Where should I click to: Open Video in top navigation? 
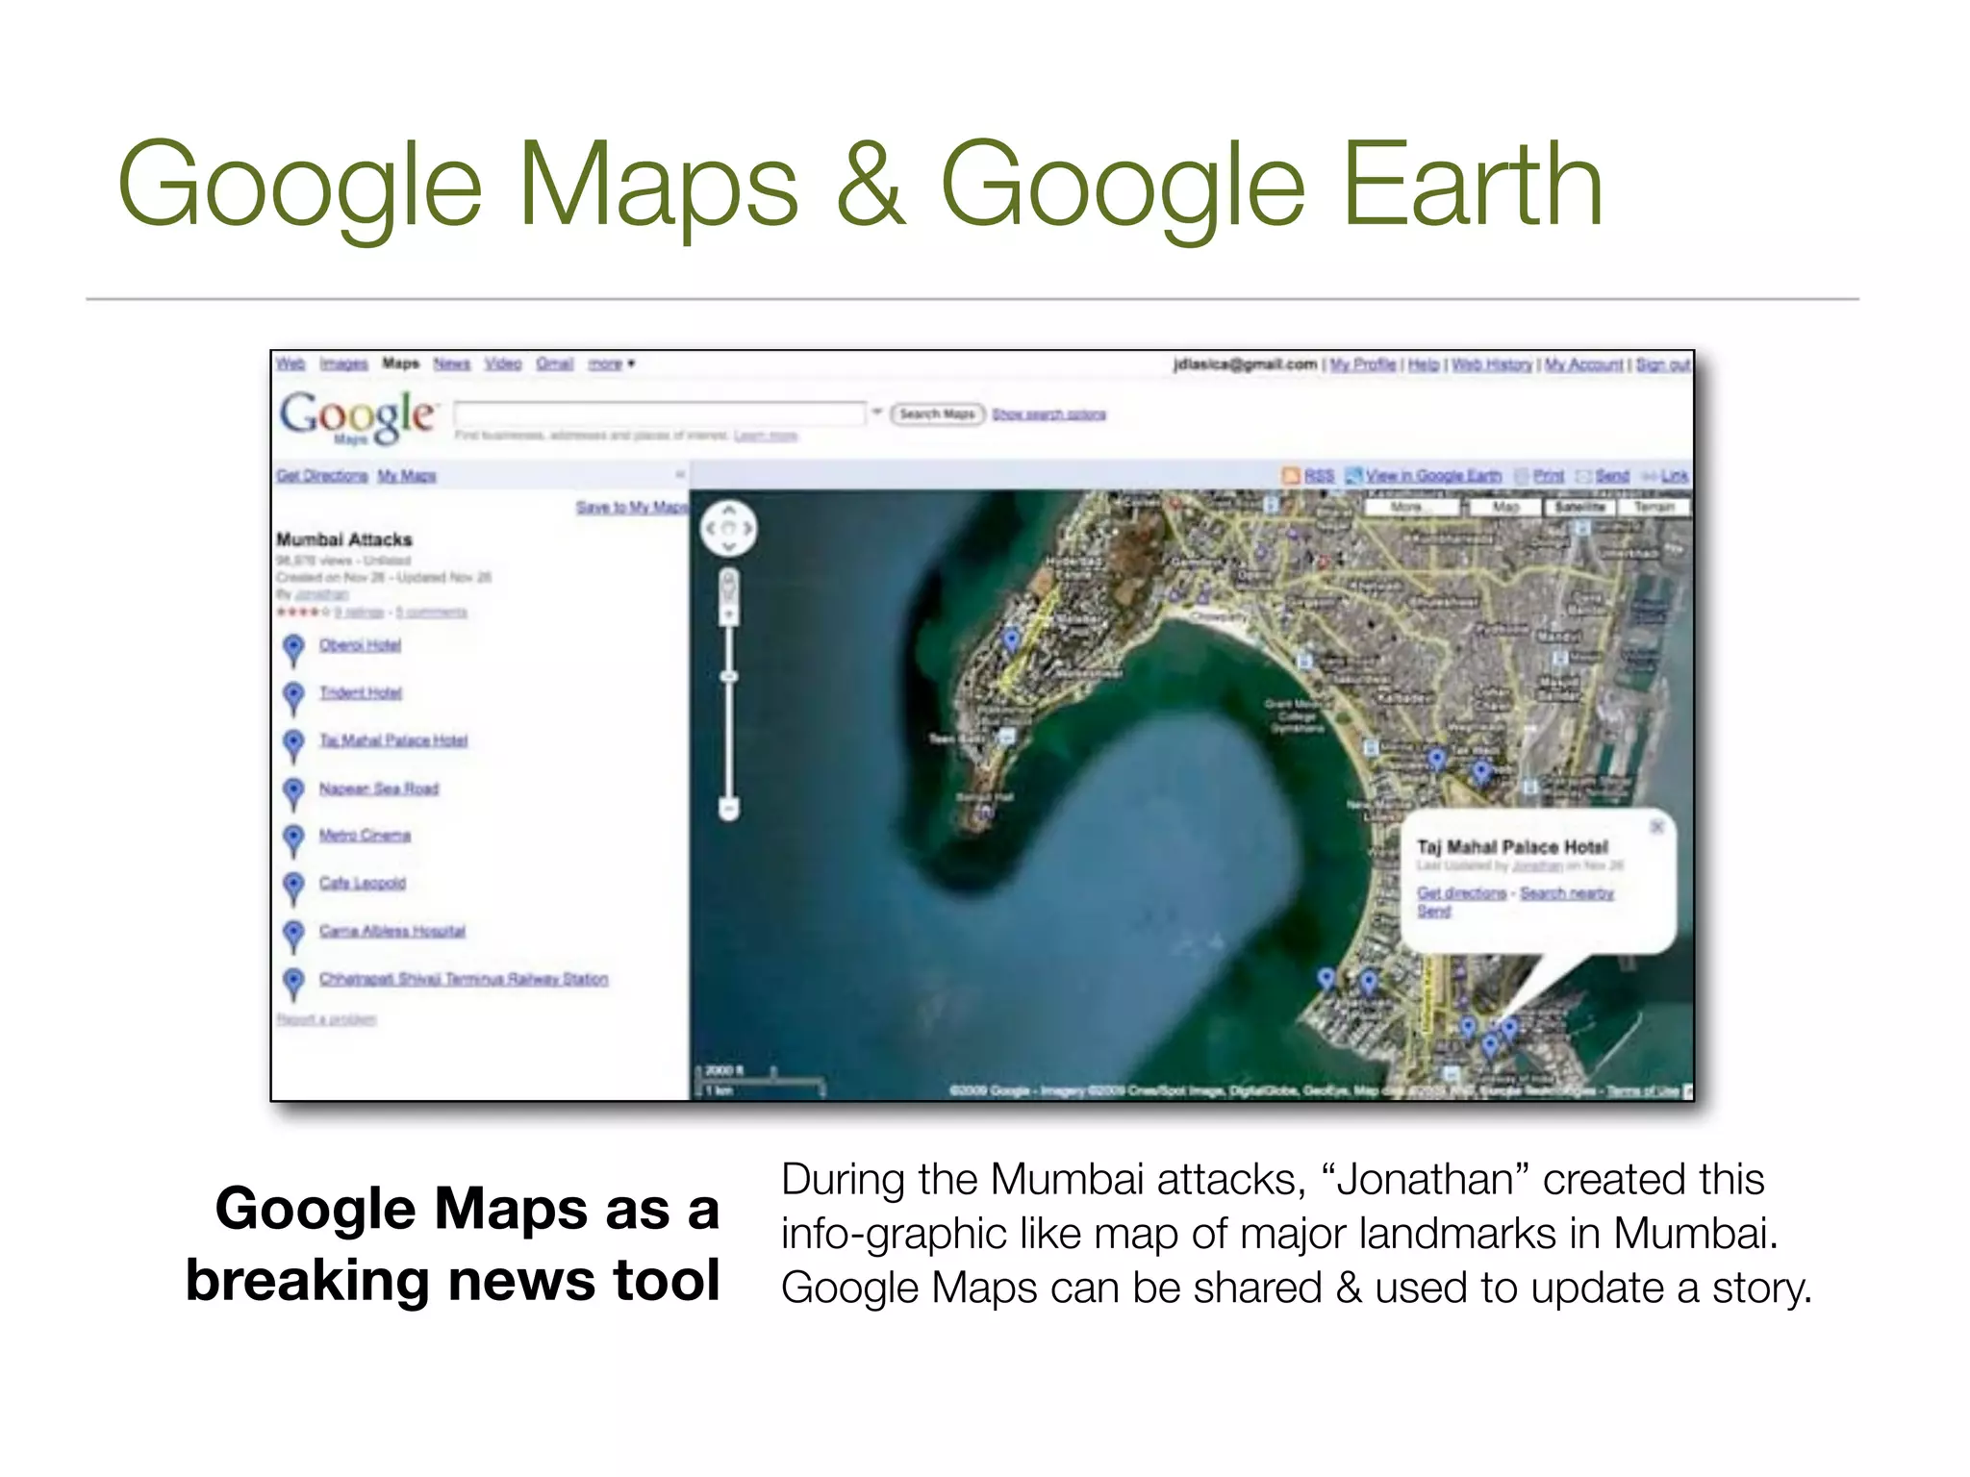[503, 363]
